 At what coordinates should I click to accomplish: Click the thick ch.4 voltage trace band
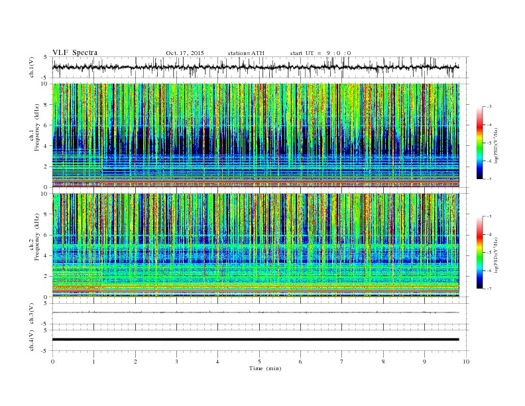coord(255,340)
